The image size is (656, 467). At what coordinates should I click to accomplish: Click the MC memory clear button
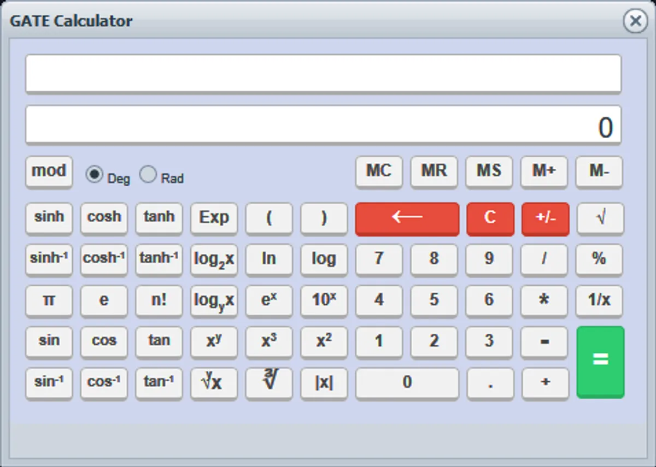pos(379,172)
